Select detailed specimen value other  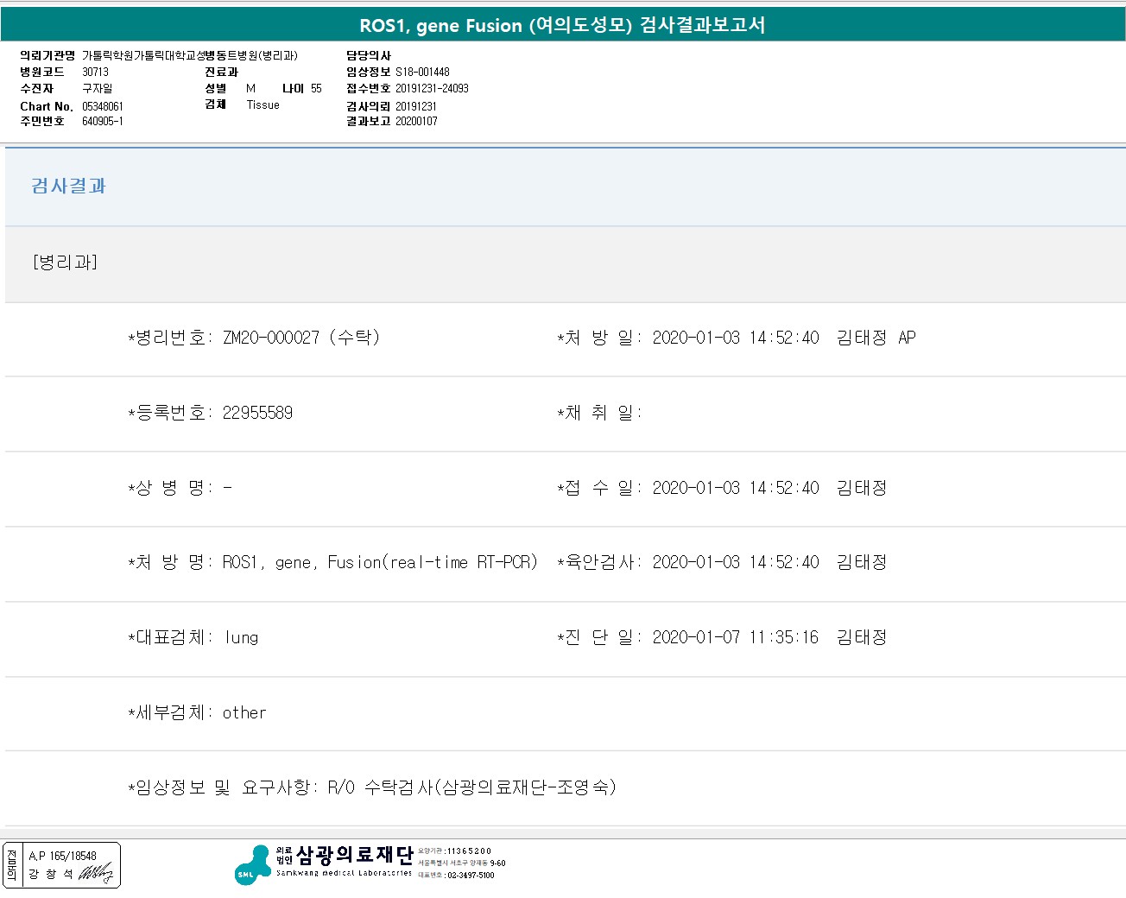pyautogui.click(x=244, y=713)
